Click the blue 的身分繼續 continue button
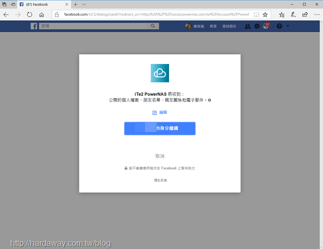The height and width of the screenshot is (249, 323). pos(160,129)
